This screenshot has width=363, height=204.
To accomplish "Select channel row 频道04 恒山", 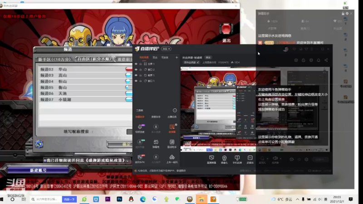I will tap(86, 82).
